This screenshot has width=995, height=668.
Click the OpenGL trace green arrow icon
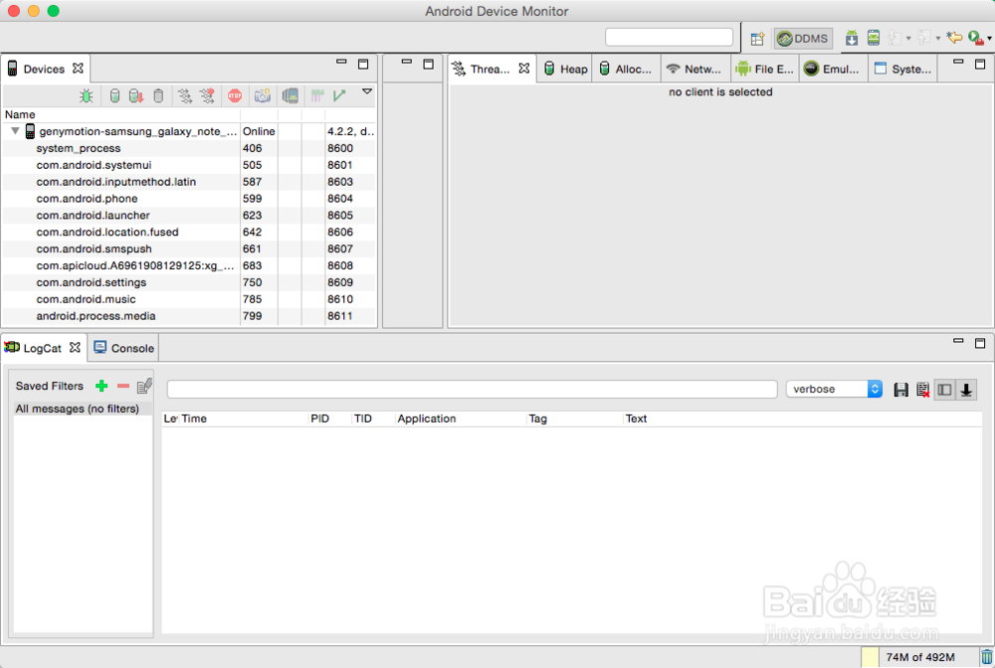tap(339, 95)
